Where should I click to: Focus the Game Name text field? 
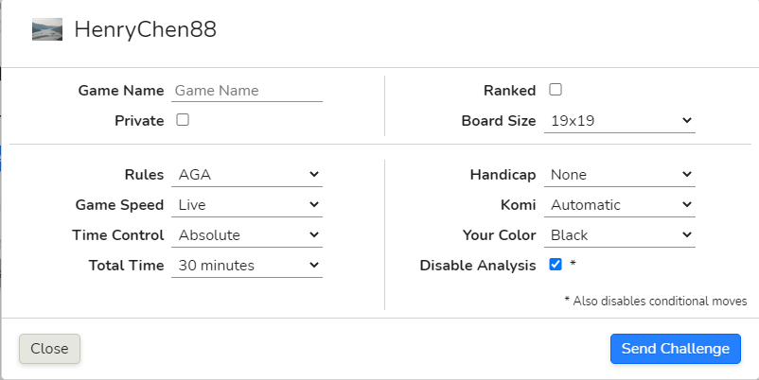click(x=247, y=91)
